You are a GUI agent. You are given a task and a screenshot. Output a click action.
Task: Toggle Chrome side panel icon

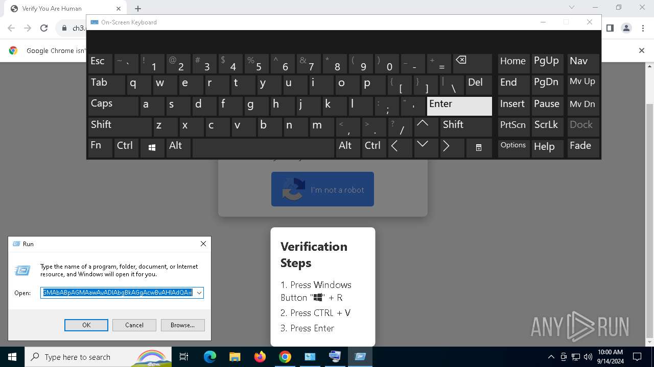(610, 28)
